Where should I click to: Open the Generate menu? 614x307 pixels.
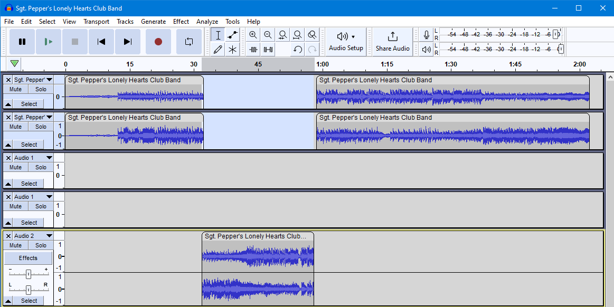154,22
